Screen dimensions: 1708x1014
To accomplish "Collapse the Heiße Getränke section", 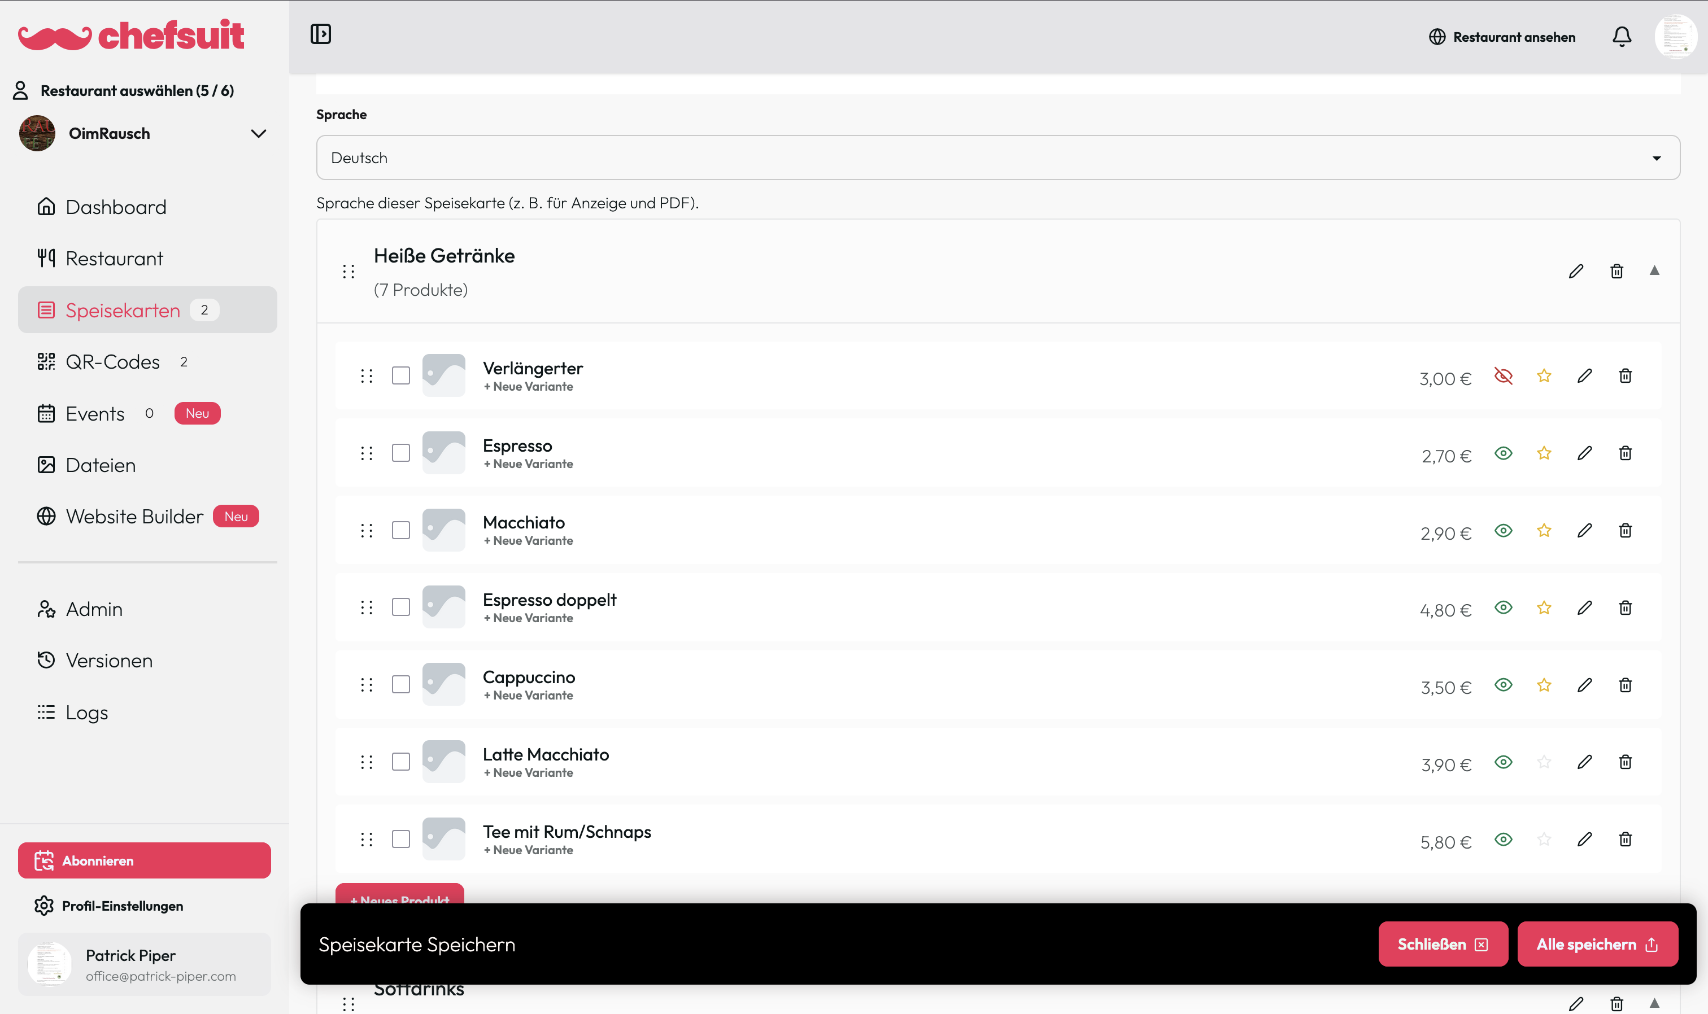I will point(1654,270).
